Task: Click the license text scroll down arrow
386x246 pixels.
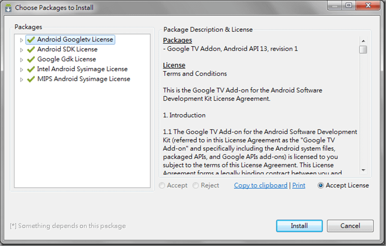Action: coord(363,170)
